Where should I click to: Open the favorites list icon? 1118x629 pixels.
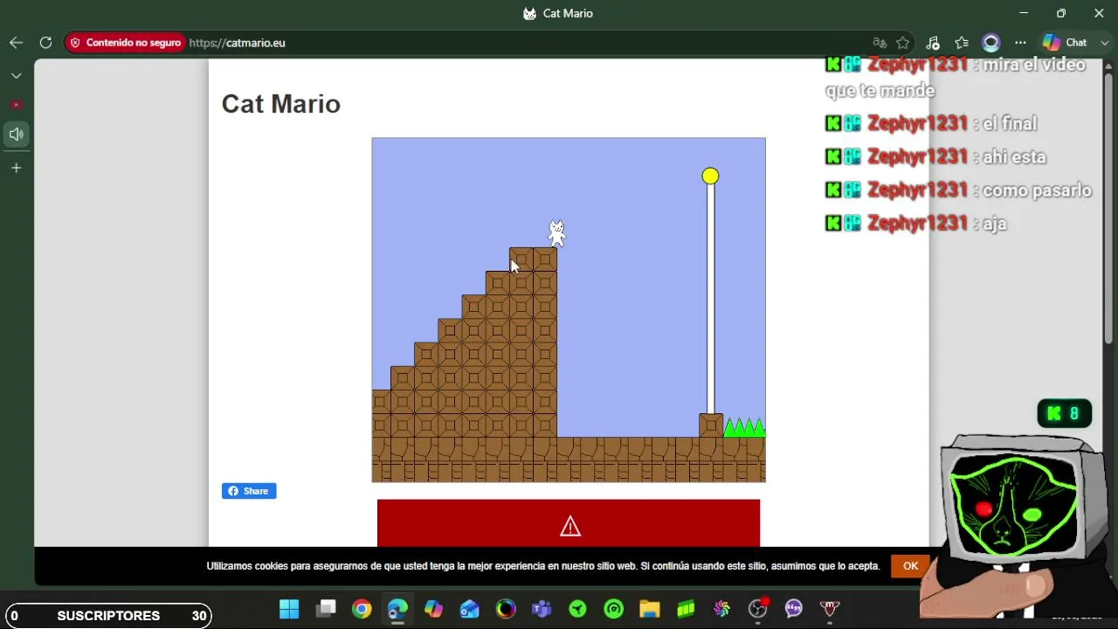(x=962, y=43)
